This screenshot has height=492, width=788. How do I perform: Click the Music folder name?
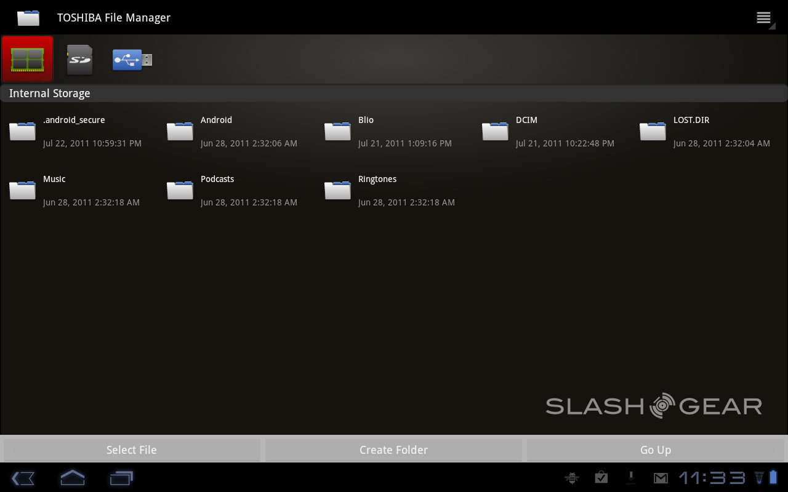pyautogui.click(x=54, y=179)
